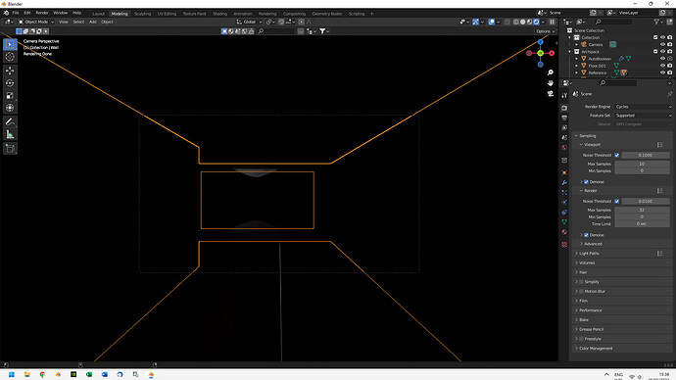Viewport: 676px width, 380px height.
Task: Open the Object properties tab
Action: point(564,172)
